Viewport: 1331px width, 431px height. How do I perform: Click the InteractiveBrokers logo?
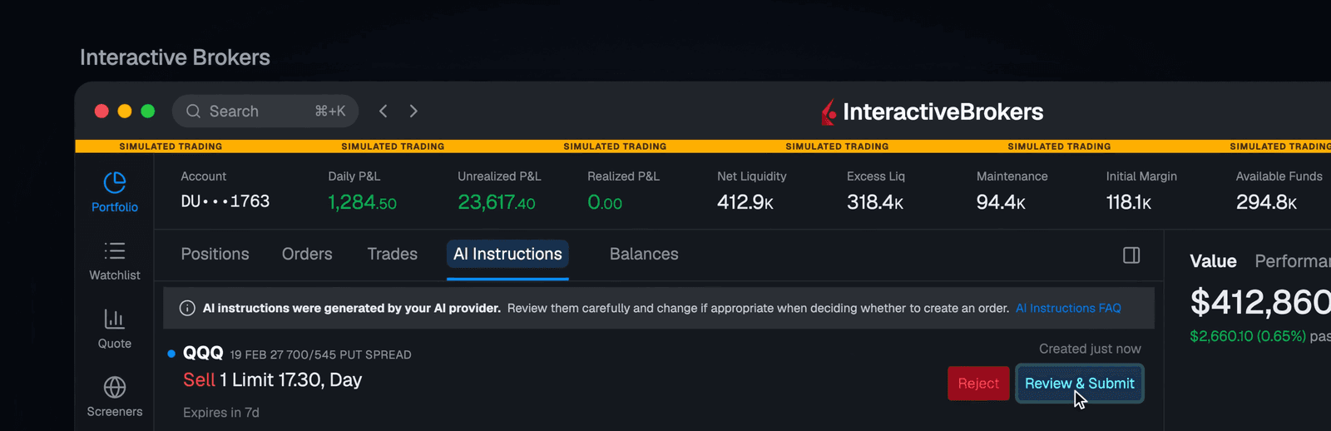(932, 111)
